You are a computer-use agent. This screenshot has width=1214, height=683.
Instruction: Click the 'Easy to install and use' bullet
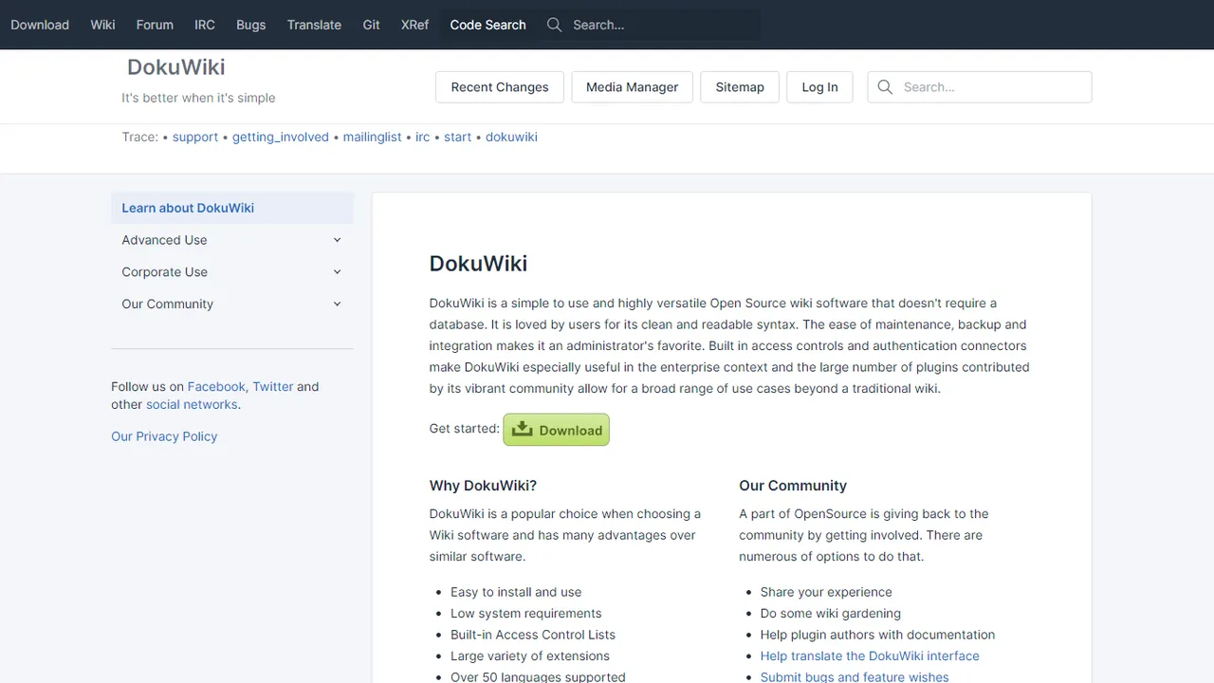516,592
